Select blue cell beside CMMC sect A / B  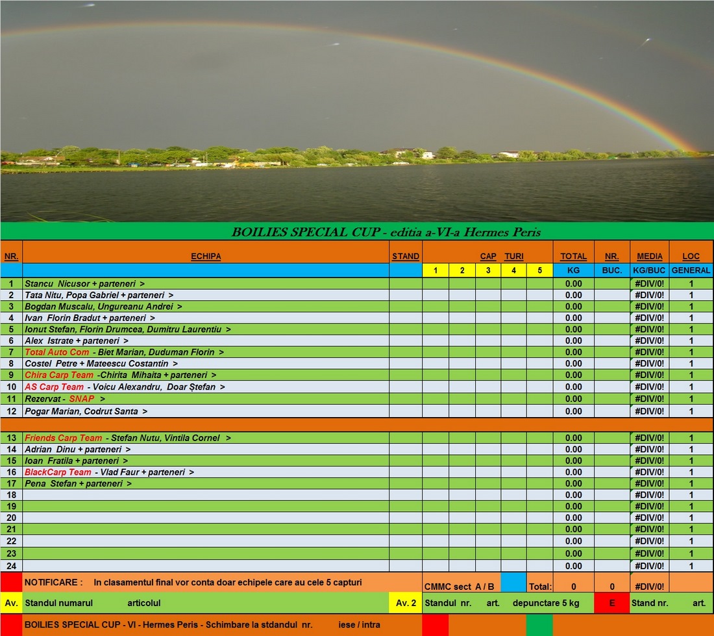(x=513, y=582)
